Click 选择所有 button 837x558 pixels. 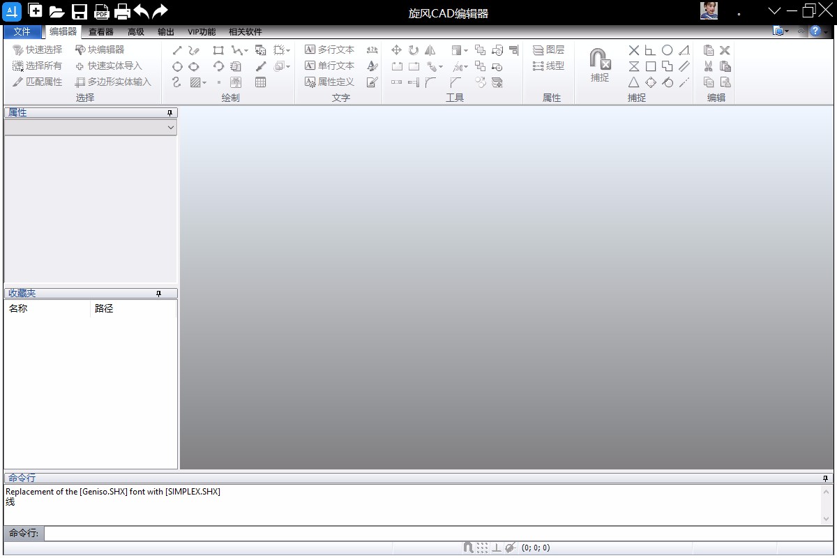pyautogui.click(x=38, y=66)
